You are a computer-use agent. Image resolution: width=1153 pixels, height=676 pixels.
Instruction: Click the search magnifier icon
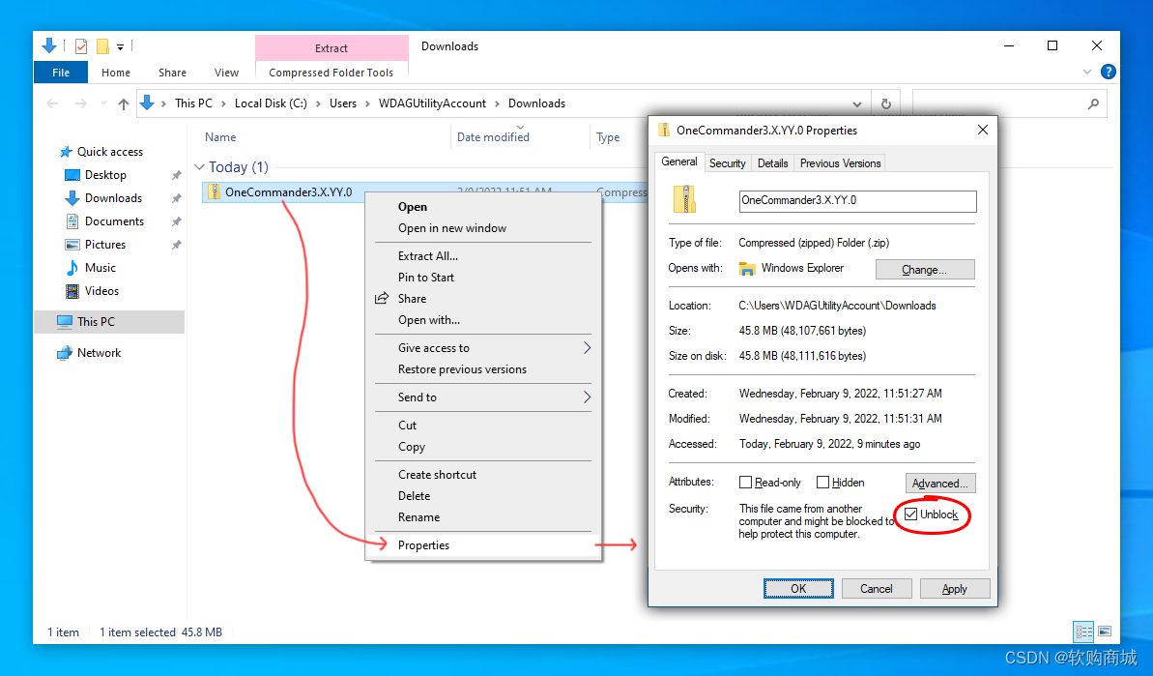click(1093, 103)
